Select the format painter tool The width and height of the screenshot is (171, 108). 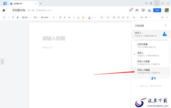click(x=13, y=17)
